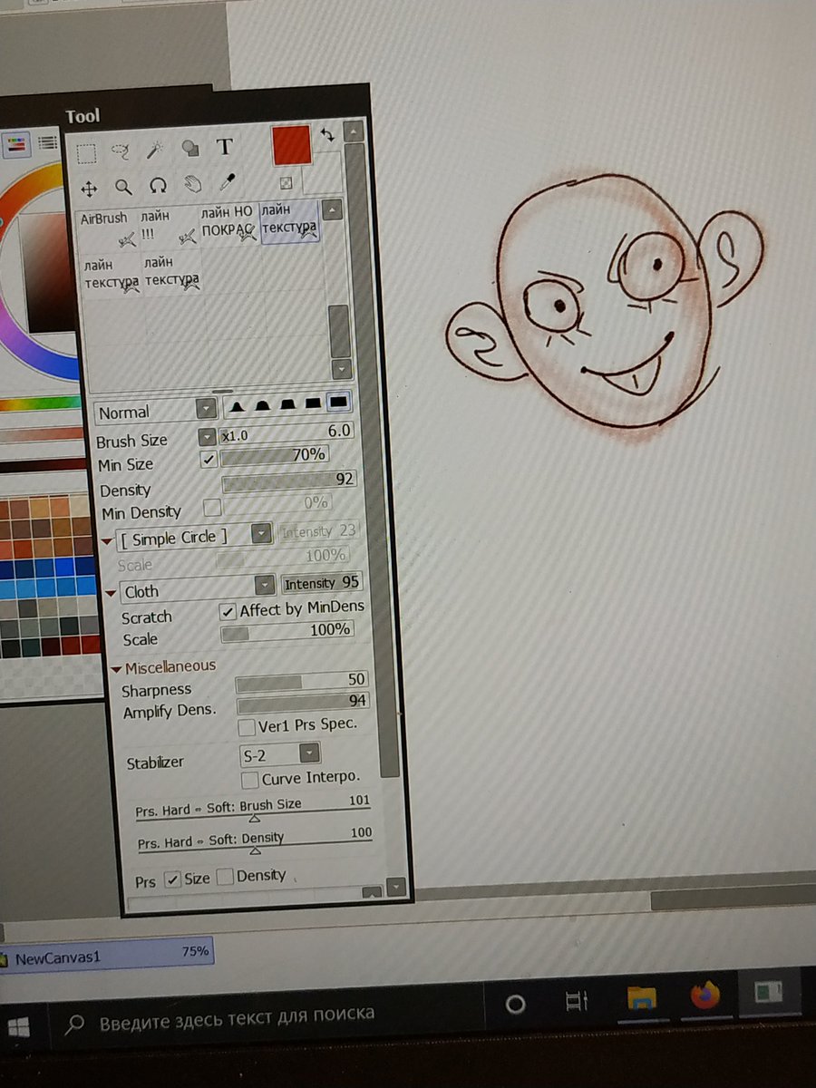
Task: Select the Text tool
Action: [224, 147]
